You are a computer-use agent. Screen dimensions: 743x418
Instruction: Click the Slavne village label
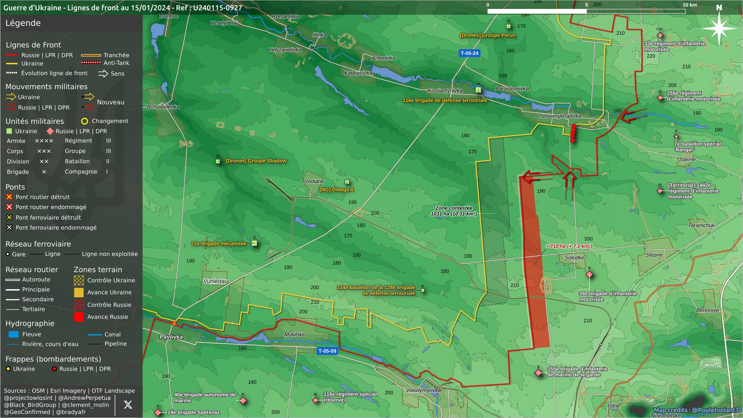pyautogui.click(x=687, y=159)
